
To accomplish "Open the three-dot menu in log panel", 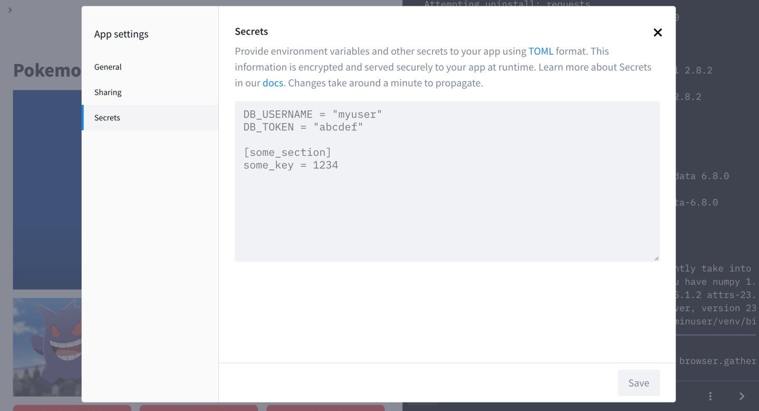I will (x=710, y=396).
